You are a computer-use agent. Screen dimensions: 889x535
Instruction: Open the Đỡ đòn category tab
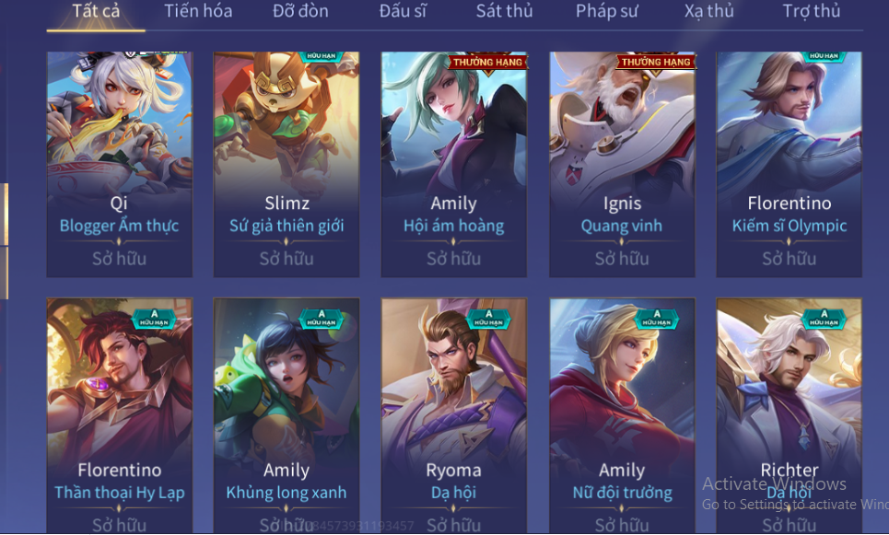click(x=300, y=11)
